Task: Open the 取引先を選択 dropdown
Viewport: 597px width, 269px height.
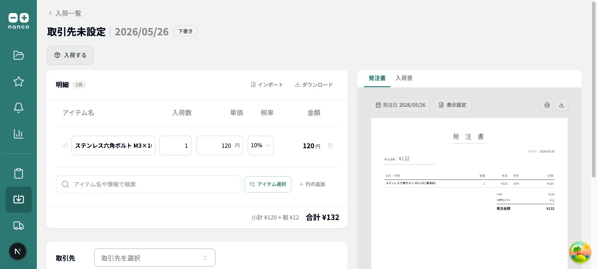Action: click(155, 258)
